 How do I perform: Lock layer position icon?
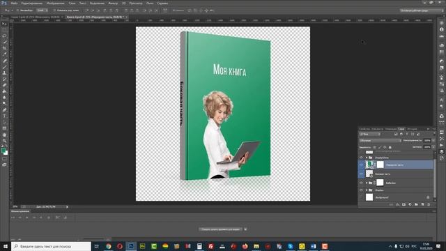(385, 147)
